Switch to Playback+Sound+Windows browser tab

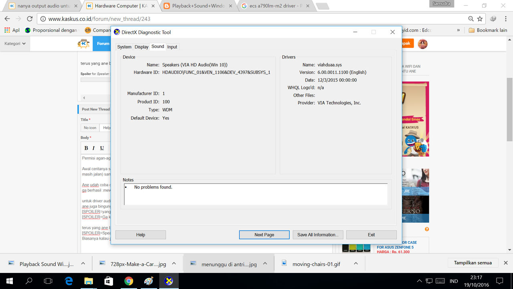click(198, 6)
